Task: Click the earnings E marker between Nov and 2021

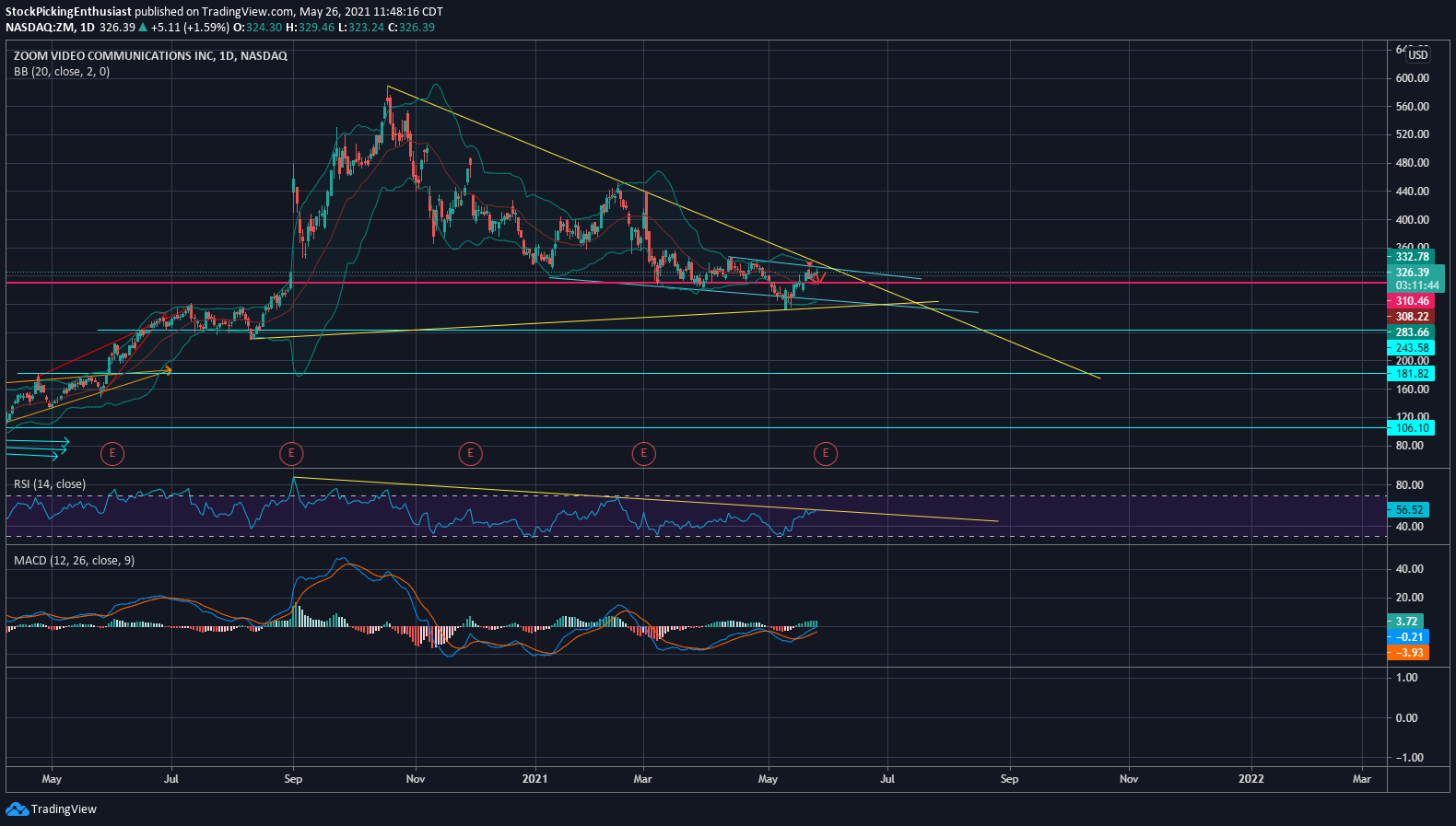Action: point(470,453)
